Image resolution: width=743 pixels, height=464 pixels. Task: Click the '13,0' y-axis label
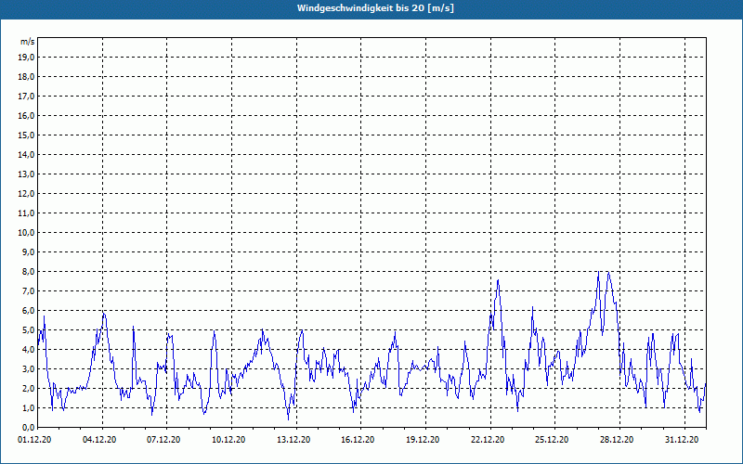click(x=26, y=174)
